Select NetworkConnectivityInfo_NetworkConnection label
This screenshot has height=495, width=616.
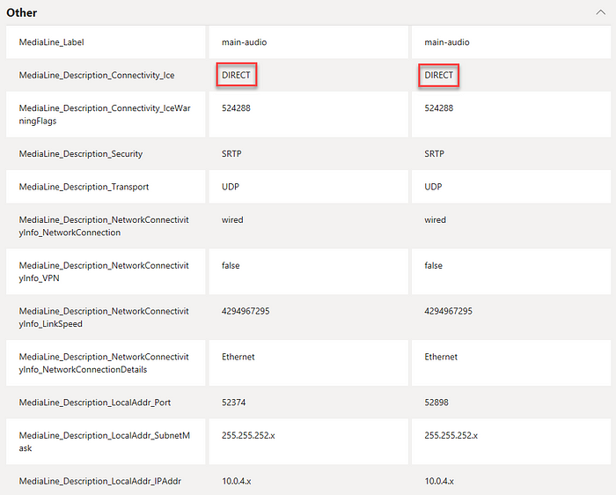[x=104, y=226]
